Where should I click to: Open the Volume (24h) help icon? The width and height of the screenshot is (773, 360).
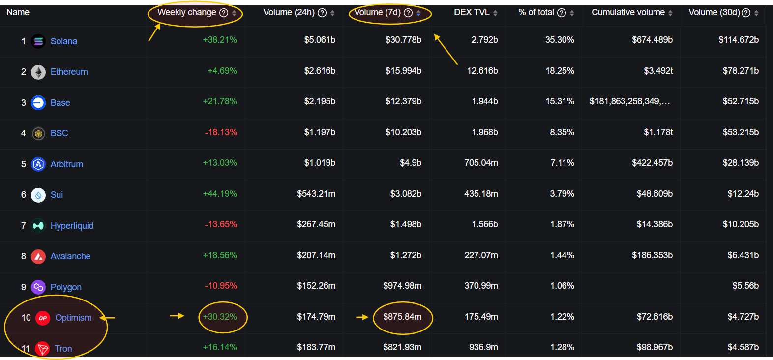pos(322,13)
